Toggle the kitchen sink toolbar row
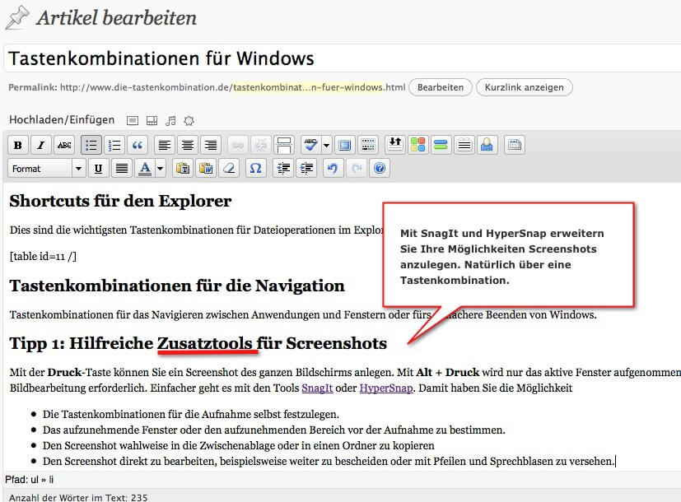681x502 pixels. [368, 145]
